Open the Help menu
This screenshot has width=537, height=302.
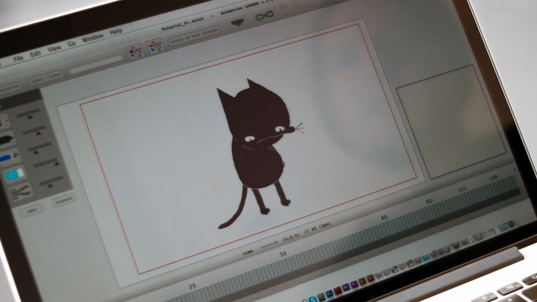[116, 32]
